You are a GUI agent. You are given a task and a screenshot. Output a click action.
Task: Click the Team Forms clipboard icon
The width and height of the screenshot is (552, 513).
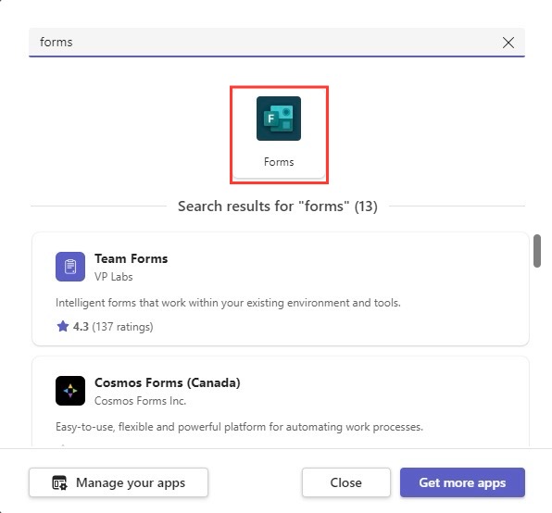pos(70,267)
